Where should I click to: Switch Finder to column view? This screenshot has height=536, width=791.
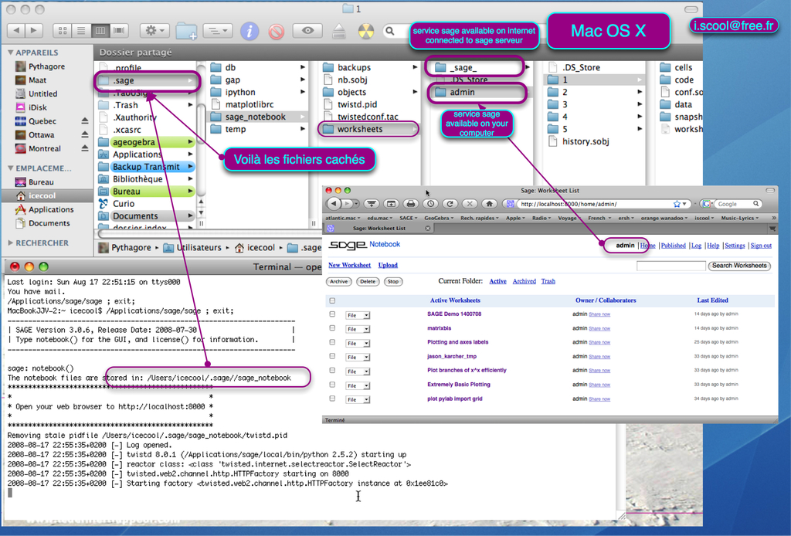[100, 31]
